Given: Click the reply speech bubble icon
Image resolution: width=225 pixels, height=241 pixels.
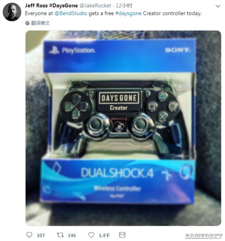Looking at the screenshot, I should [x=29, y=235].
